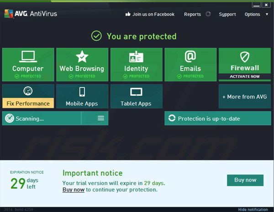Click the green Buy now button
The width and height of the screenshot is (274, 212).
click(x=245, y=180)
